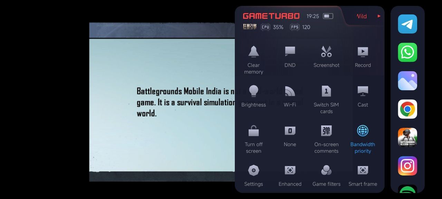
Task: Tap the FPS indicator icon
Action: tap(295, 27)
